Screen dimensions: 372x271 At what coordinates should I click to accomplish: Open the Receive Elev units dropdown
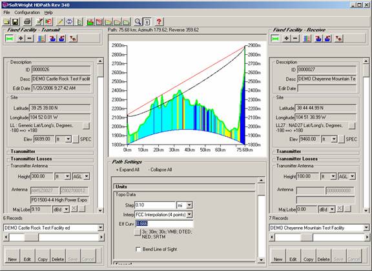(334, 139)
